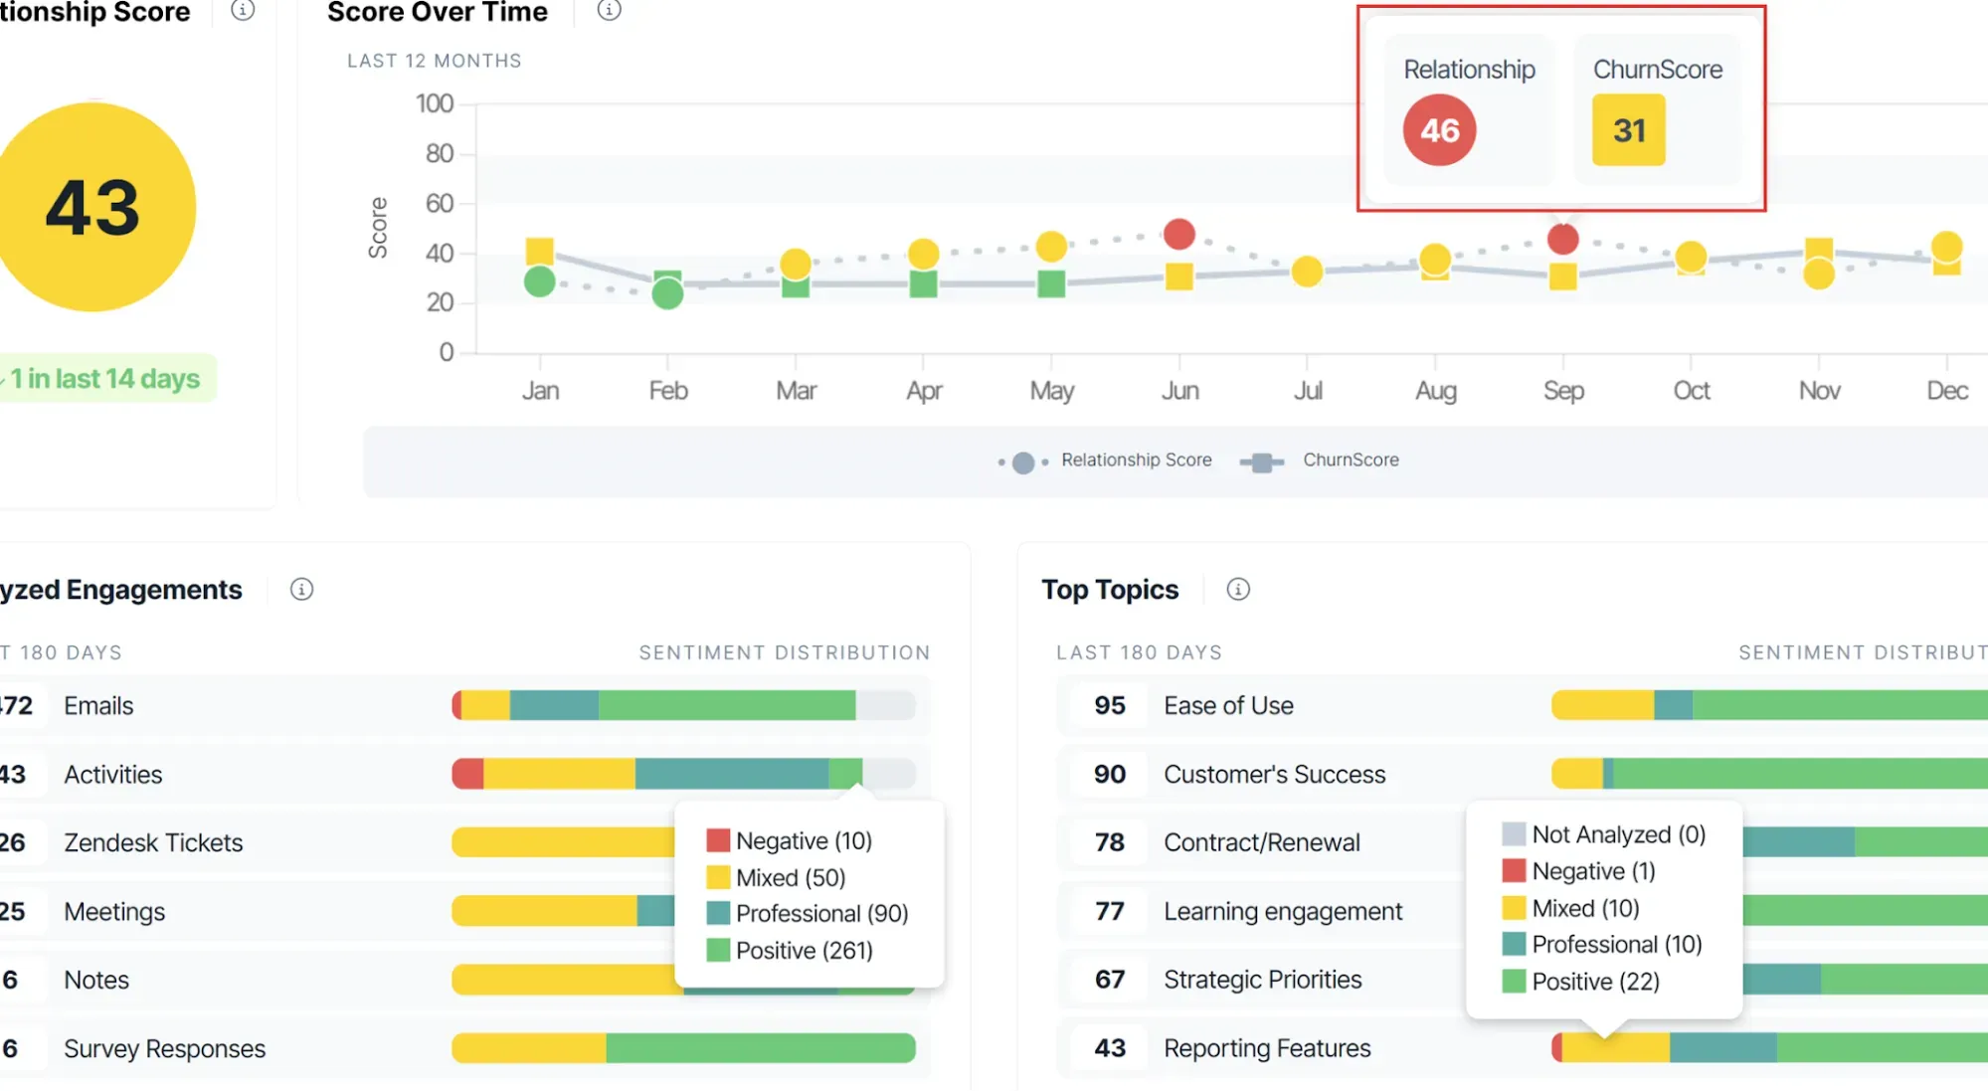Open the Score Over Time info icon

tap(609, 10)
